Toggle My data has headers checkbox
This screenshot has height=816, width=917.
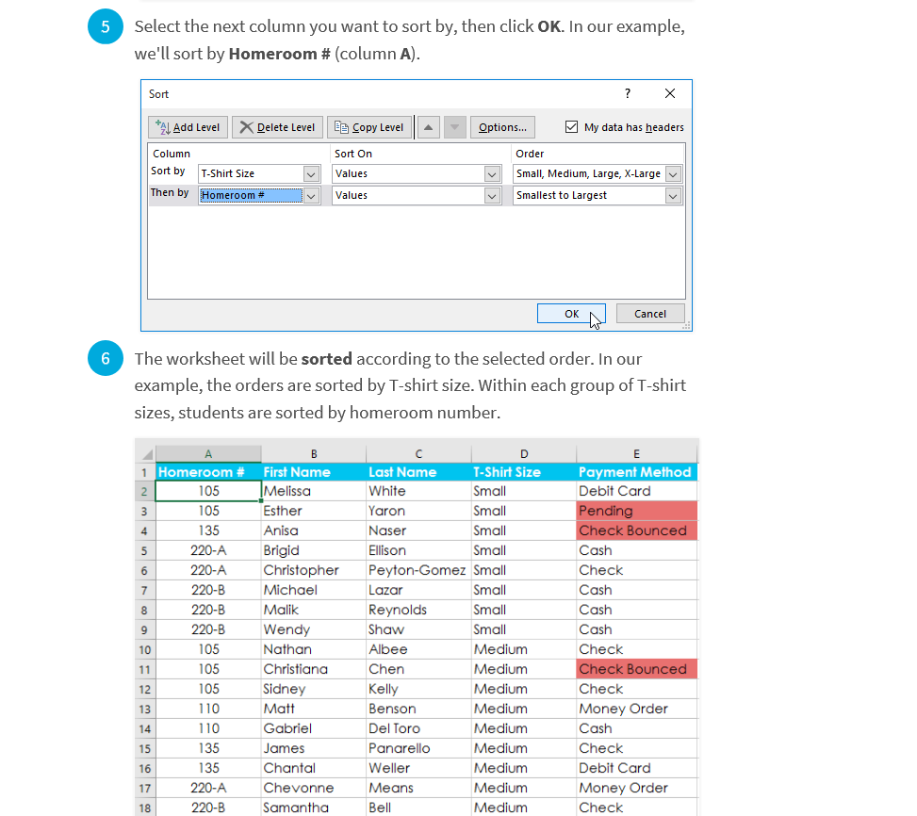pyautogui.click(x=571, y=127)
